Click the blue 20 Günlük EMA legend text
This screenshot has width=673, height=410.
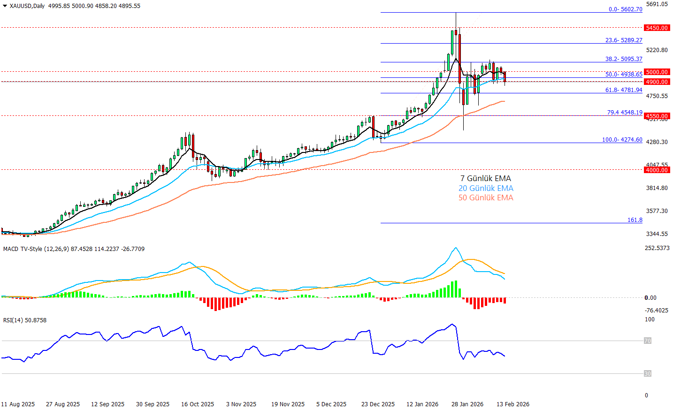486,188
